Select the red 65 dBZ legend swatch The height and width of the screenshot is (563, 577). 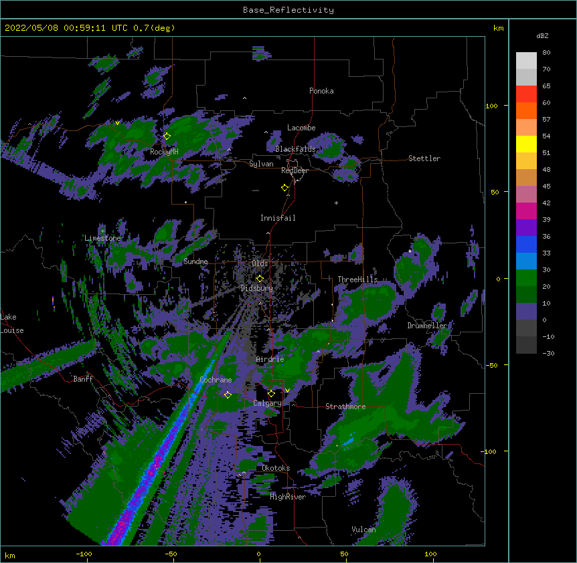tap(526, 94)
